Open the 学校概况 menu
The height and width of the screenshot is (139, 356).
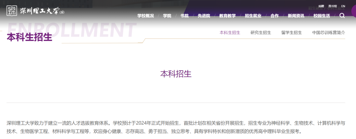click(145, 16)
